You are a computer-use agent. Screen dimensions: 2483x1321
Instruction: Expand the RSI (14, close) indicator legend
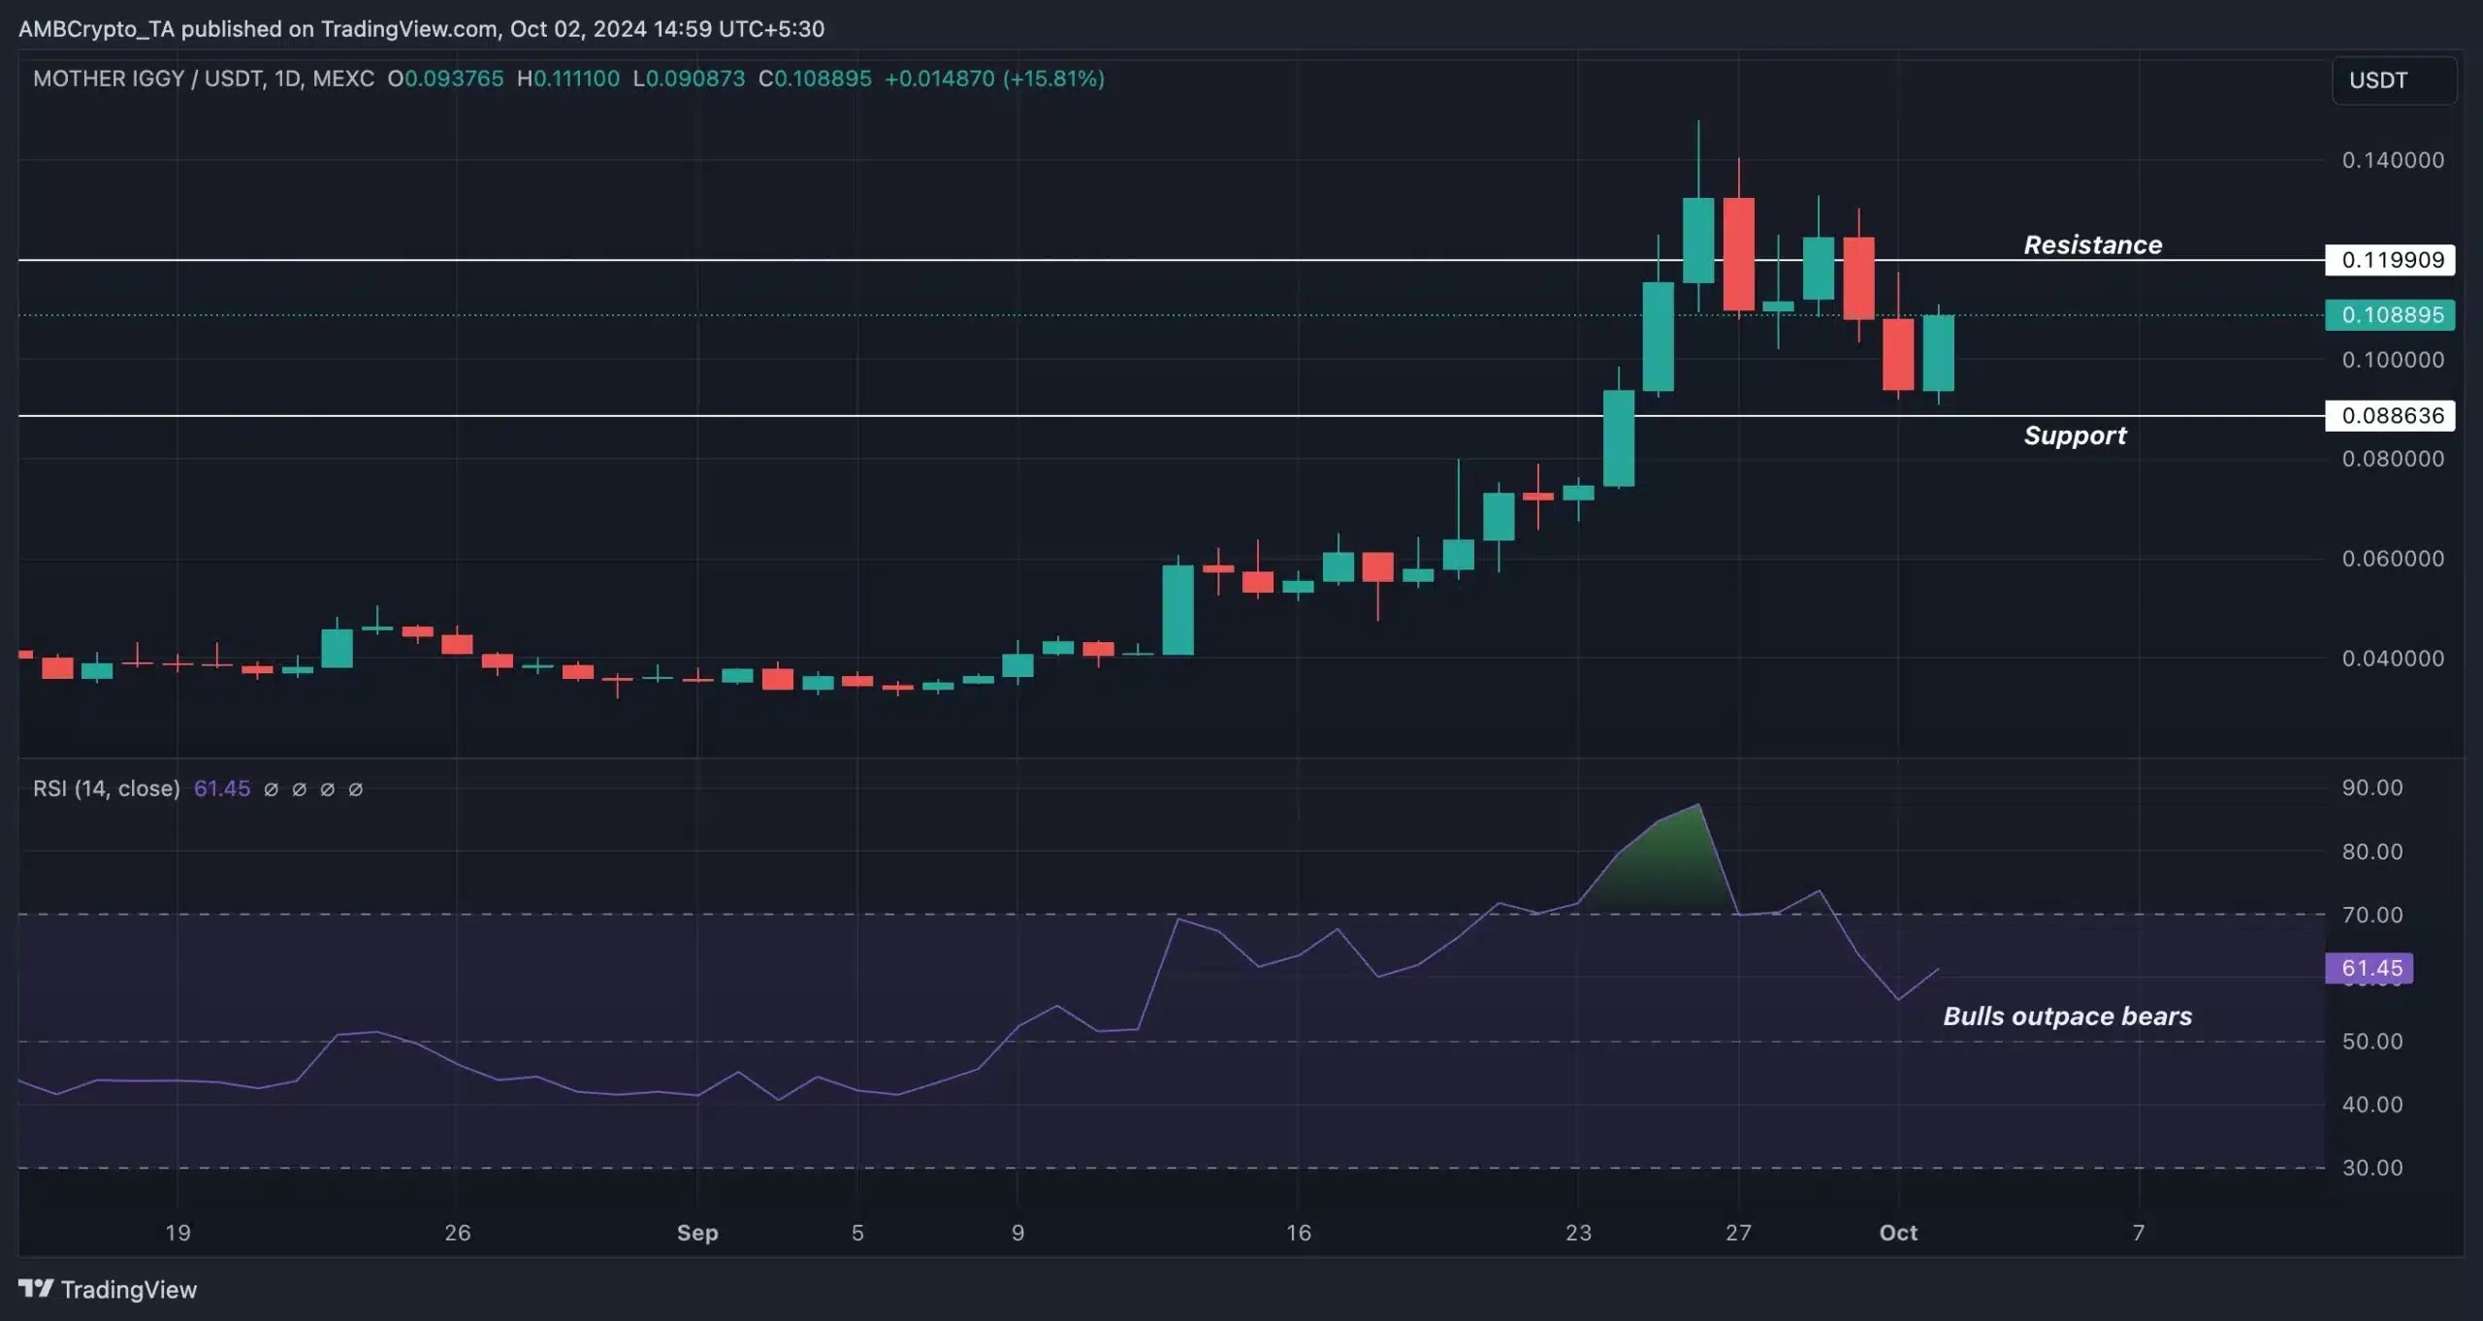(107, 789)
